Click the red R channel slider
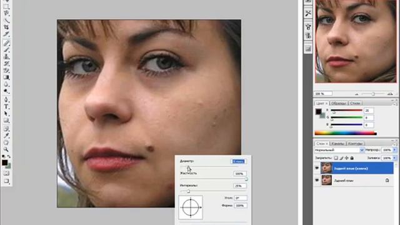The width and height of the screenshot is (400, 225). [347, 111]
